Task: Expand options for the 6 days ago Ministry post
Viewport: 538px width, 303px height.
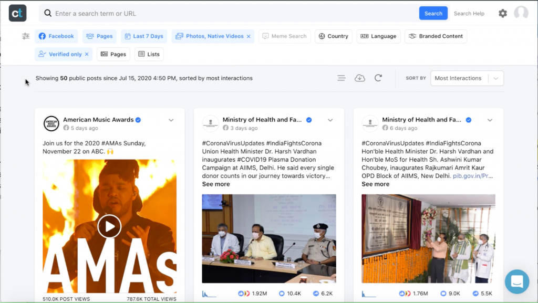Action: (x=490, y=120)
